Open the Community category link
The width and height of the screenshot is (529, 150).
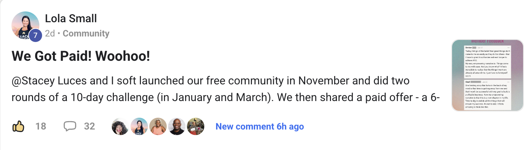(x=86, y=34)
